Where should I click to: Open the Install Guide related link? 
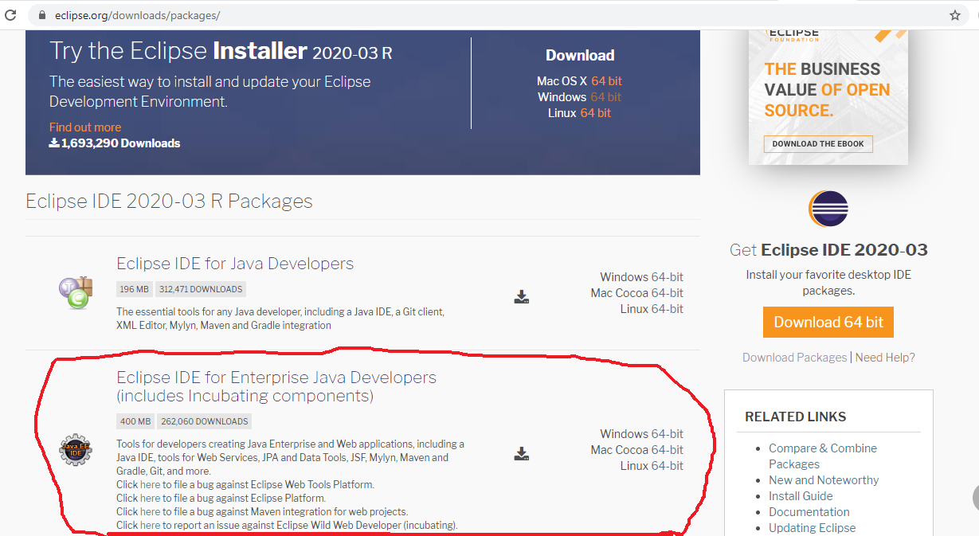coord(800,495)
